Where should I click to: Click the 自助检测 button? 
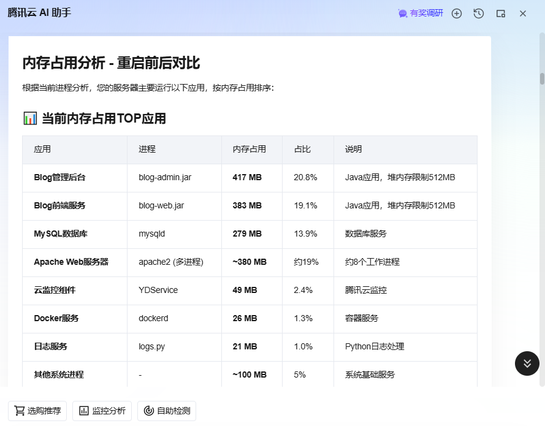pos(167,411)
